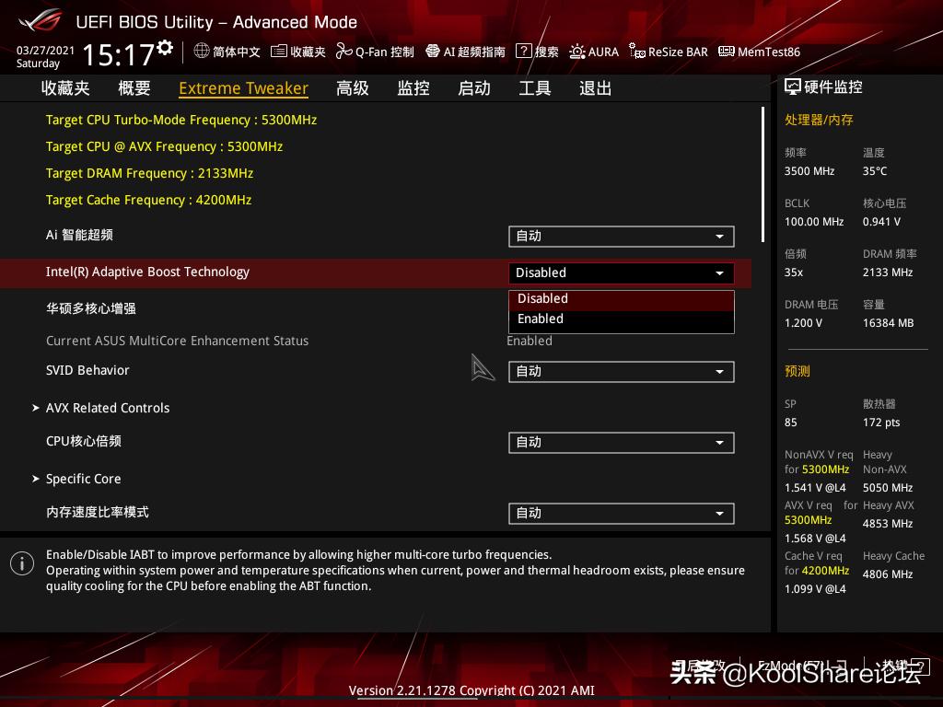Click Target Cache Frequency 4200MHz text

point(148,200)
